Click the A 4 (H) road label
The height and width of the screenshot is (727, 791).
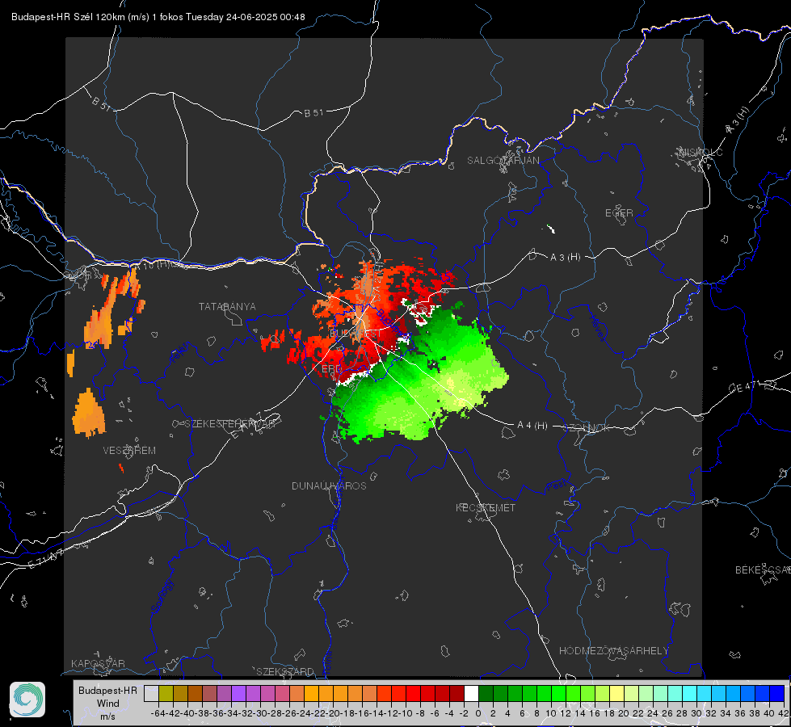(x=532, y=426)
